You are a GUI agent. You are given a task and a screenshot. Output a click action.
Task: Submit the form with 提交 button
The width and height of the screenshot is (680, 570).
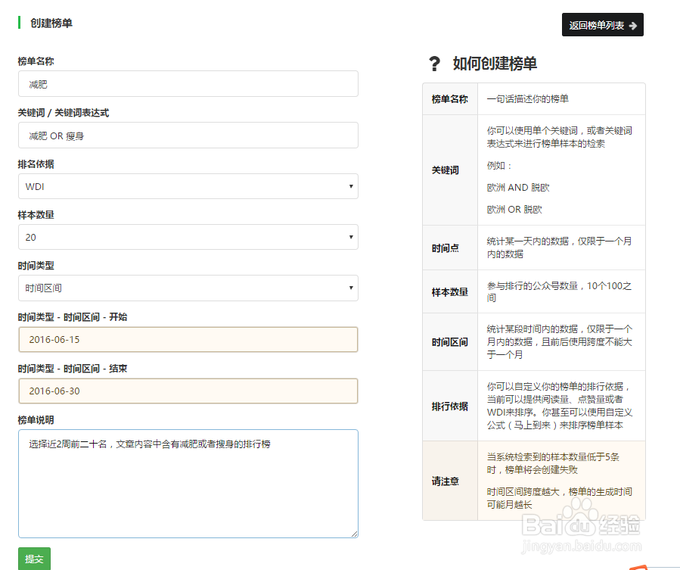coord(34,559)
